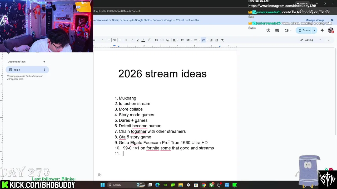Viewport: 337px width, 189px height.
Task: Click the 'Mukbang' list item
Action: point(127,98)
